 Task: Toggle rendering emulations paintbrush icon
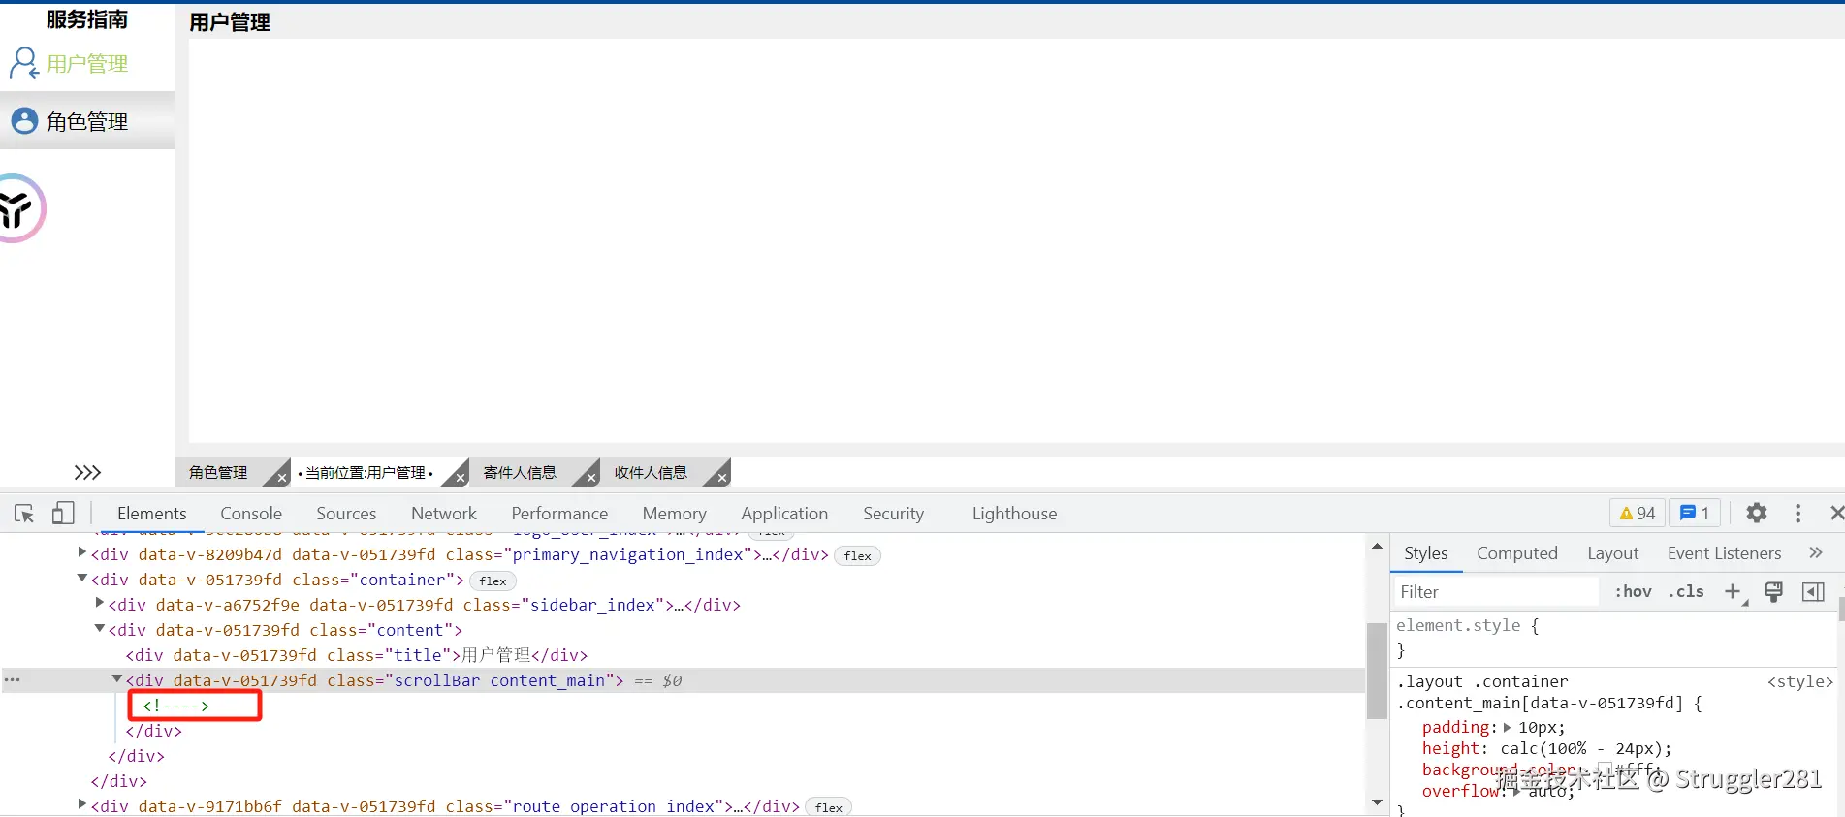point(1773,591)
